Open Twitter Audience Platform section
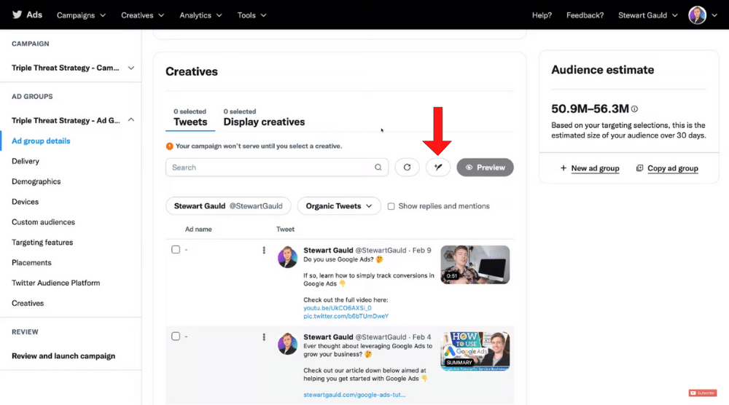 click(x=56, y=283)
